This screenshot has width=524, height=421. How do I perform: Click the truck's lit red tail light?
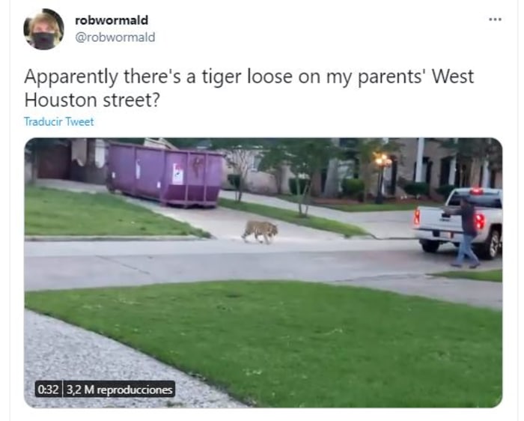point(481,222)
